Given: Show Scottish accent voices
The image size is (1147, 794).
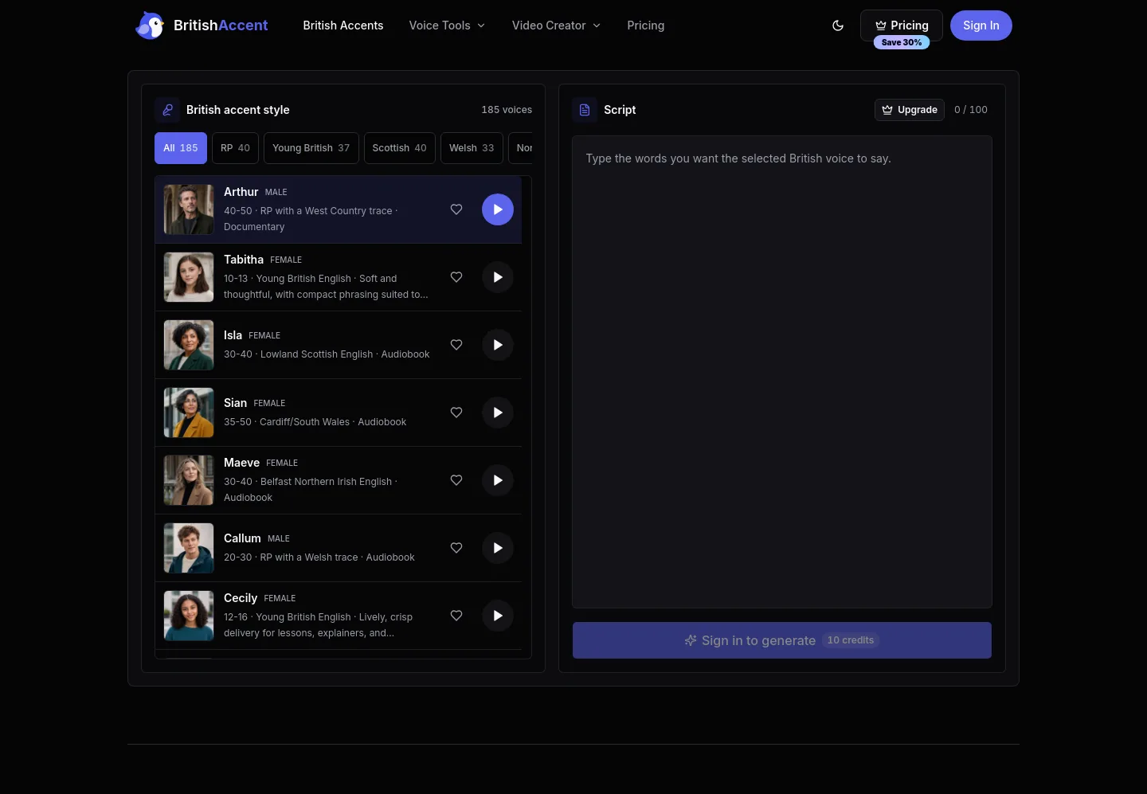Looking at the screenshot, I should coord(400,148).
